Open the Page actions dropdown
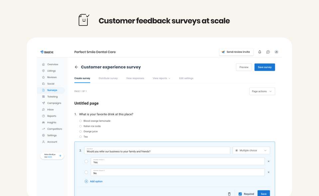The width and height of the screenshot is (319, 196). click(x=262, y=91)
